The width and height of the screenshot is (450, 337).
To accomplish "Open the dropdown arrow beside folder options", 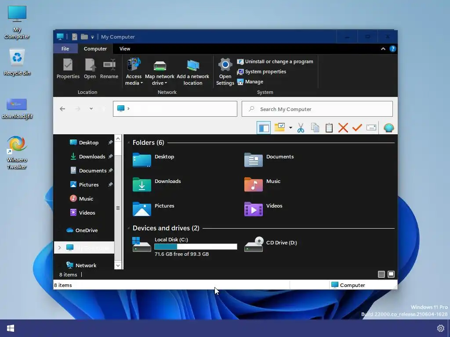I will click(x=290, y=128).
